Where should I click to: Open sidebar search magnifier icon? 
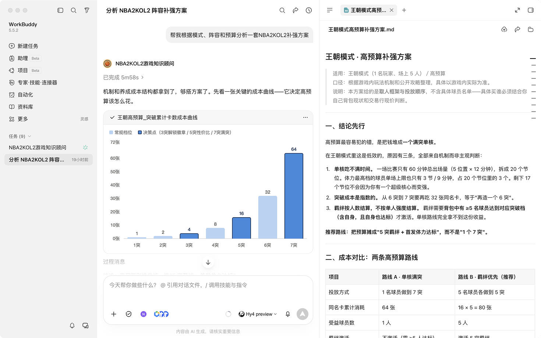(74, 10)
